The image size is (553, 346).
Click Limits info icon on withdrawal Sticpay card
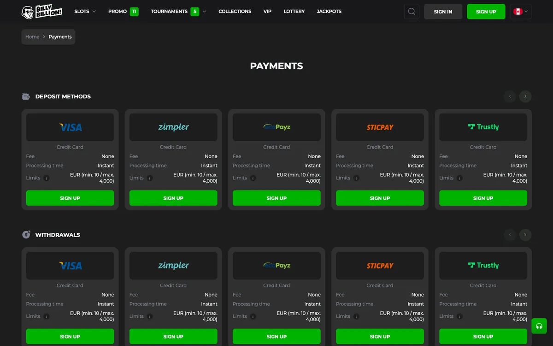click(356, 316)
